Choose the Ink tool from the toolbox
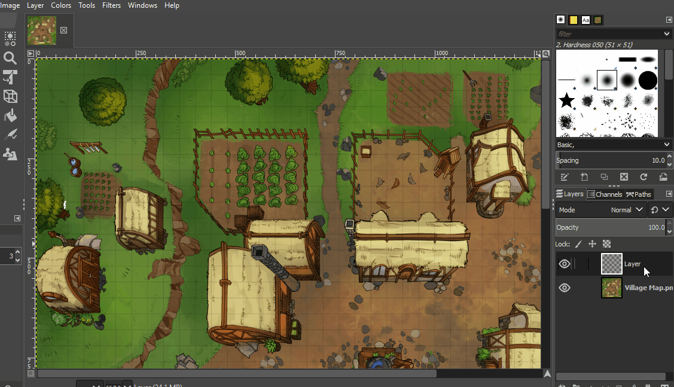674x387 pixels. click(x=10, y=135)
